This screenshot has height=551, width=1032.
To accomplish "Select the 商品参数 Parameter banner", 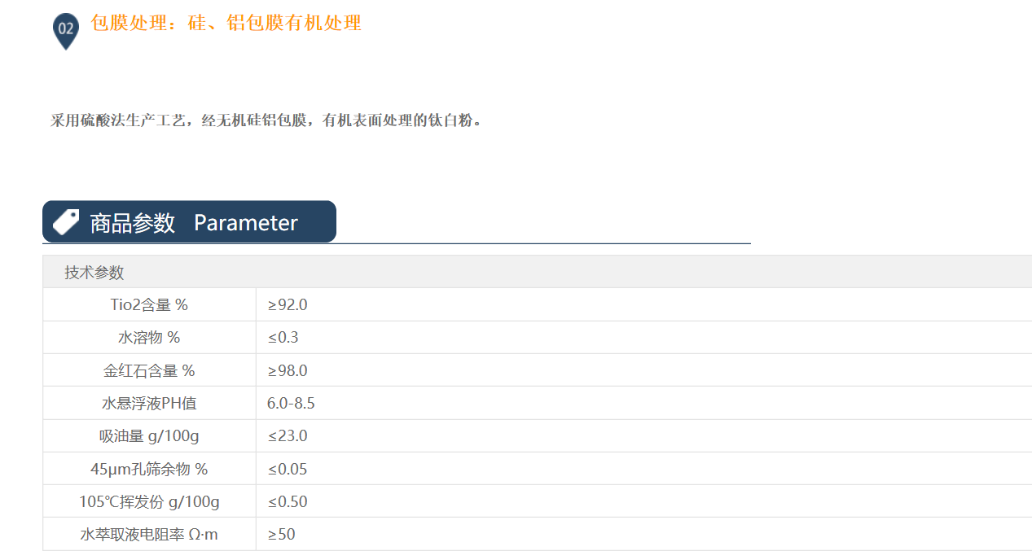I will (189, 222).
